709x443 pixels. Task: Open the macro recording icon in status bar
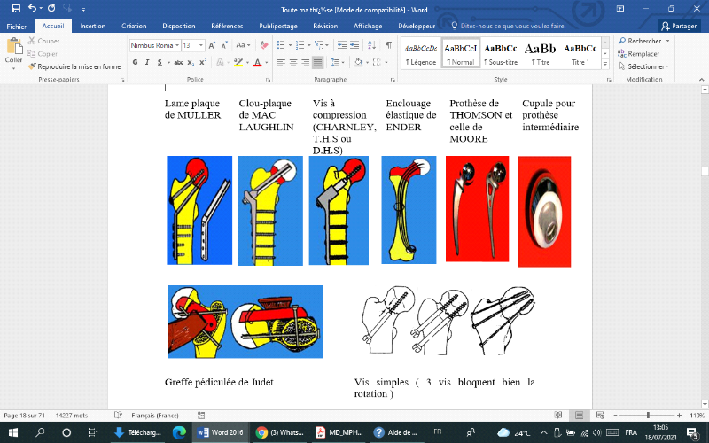click(201, 415)
